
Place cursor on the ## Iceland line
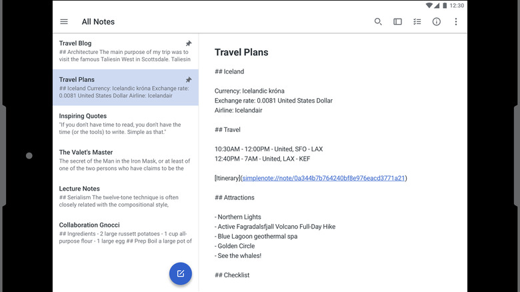coord(229,72)
